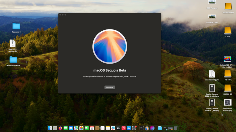The height and width of the screenshot is (132, 236).
Task: Open the Music app in the dock
Action: pyautogui.click(x=124, y=128)
